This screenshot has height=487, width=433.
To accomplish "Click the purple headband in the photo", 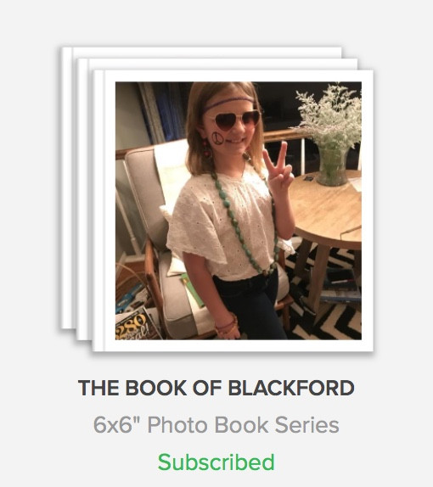I will pyautogui.click(x=228, y=103).
